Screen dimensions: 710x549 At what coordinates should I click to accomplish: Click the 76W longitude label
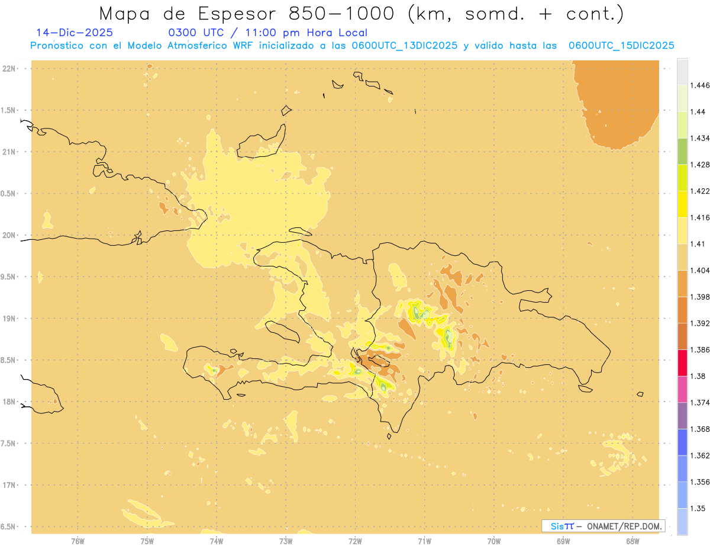(78, 541)
